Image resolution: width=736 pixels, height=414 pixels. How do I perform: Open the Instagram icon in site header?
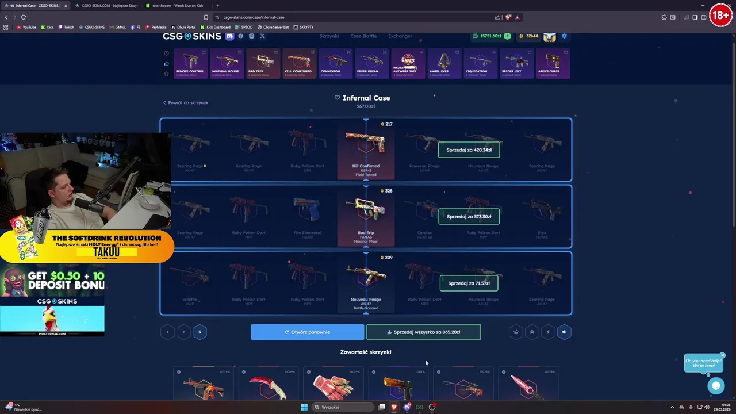point(251,36)
